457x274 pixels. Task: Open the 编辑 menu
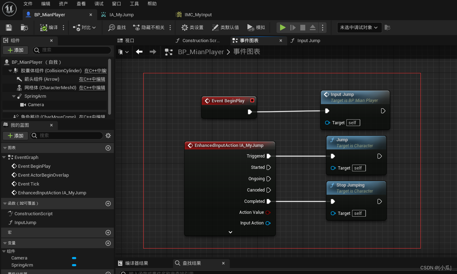point(46,4)
